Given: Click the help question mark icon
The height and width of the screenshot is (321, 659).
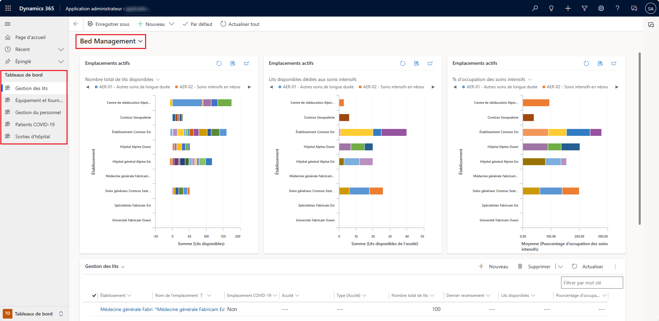Looking at the screenshot, I should pyautogui.click(x=618, y=8).
